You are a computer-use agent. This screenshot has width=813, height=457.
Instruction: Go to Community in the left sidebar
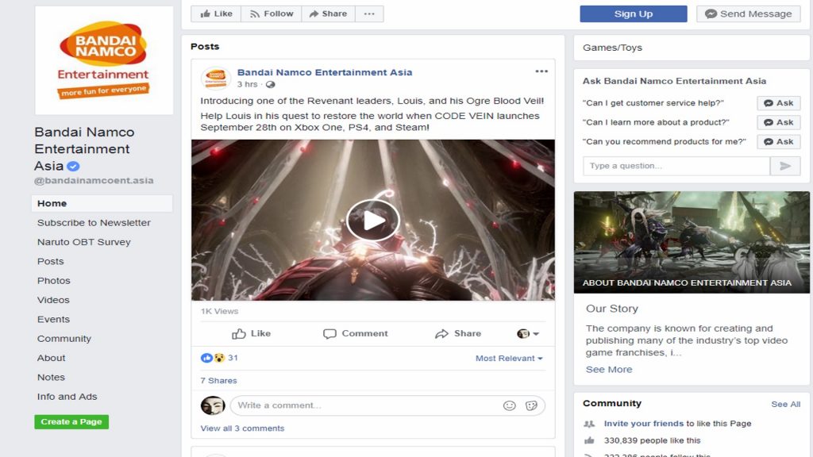point(64,338)
